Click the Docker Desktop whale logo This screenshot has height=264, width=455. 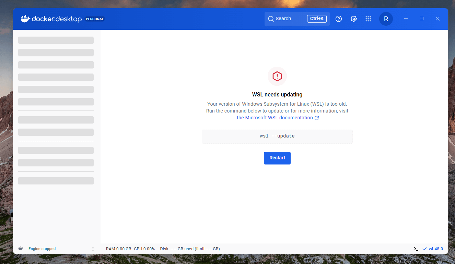pos(25,18)
